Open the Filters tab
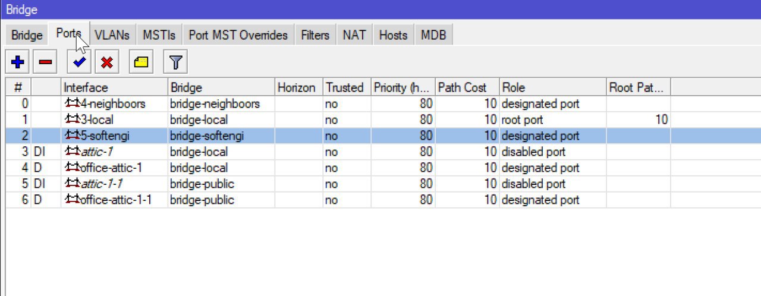This screenshot has width=761, height=296. coord(315,35)
